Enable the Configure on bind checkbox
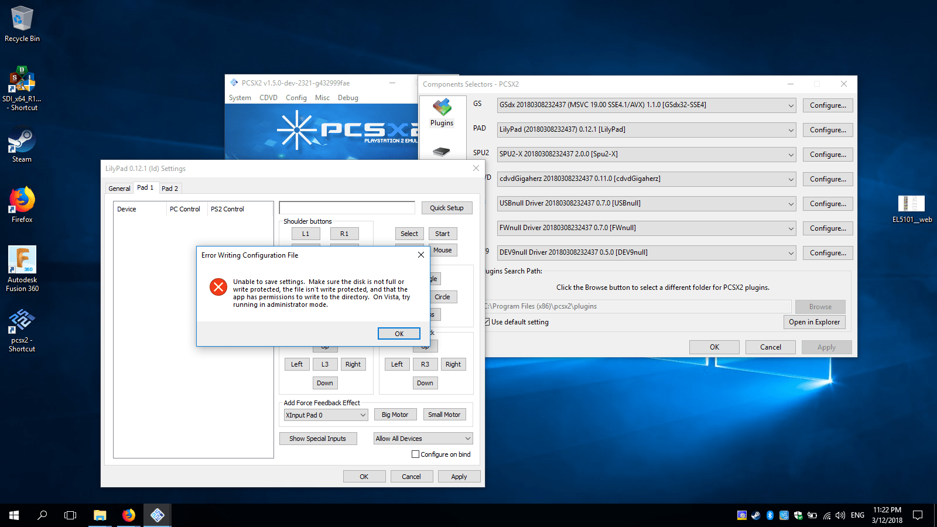The height and width of the screenshot is (527, 937). pos(415,454)
